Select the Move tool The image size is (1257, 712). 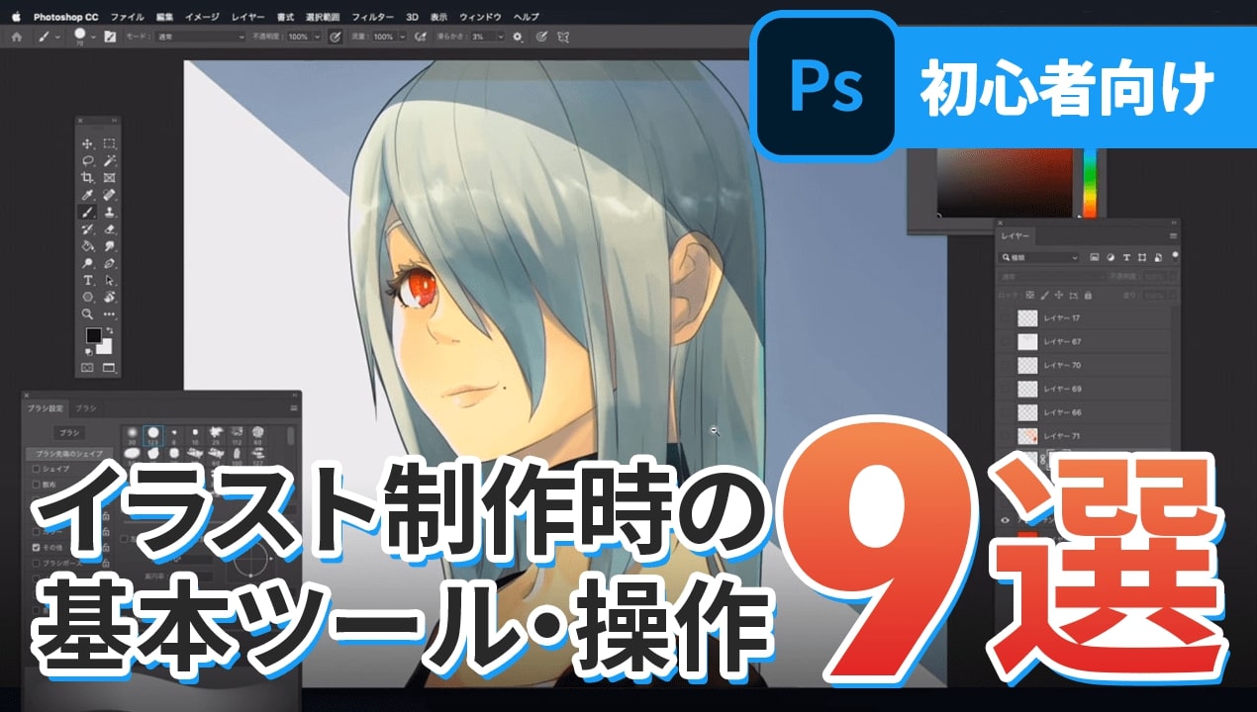coord(88,144)
